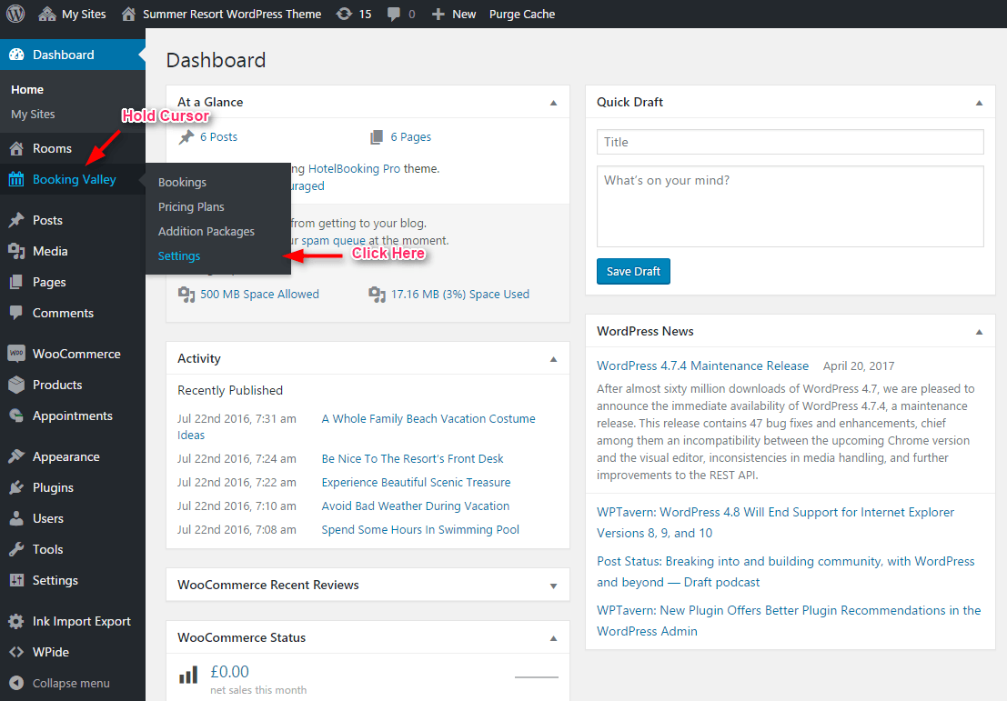This screenshot has width=1007, height=701.
Task: Open Spend Some Hours In Swimming Pool post
Action: point(420,529)
